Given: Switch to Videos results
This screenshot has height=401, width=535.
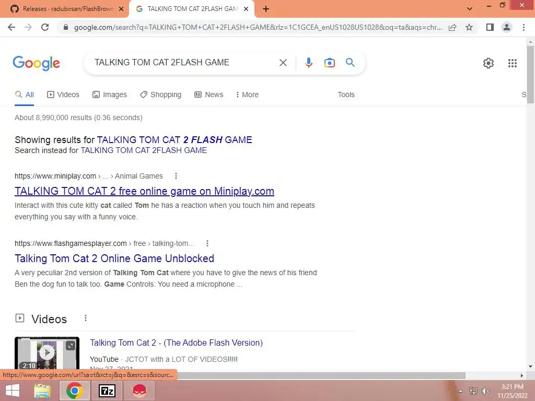Looking at the screenshot, I should pyautogui.click(x=63, y=95).
